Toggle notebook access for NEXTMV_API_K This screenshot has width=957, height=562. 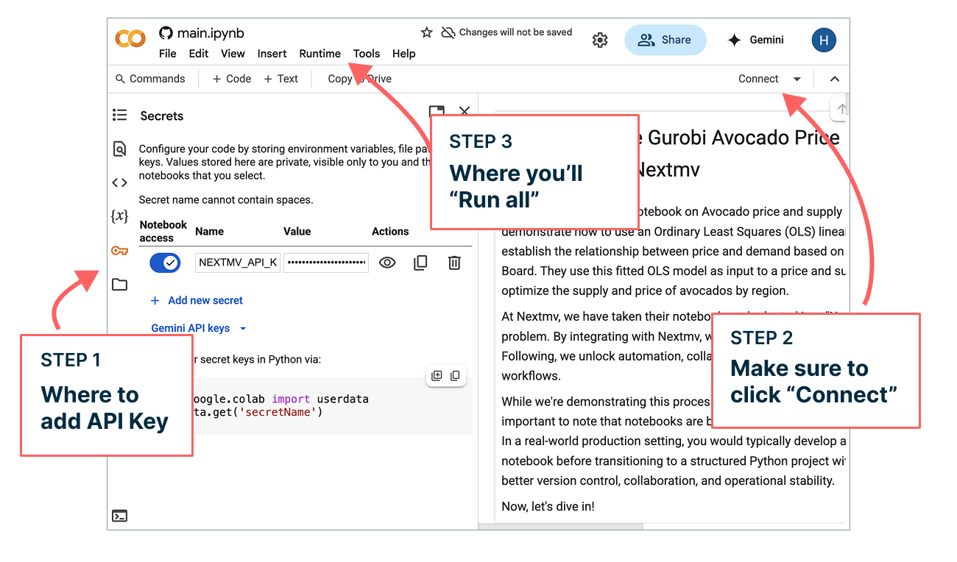pos(165,263)
